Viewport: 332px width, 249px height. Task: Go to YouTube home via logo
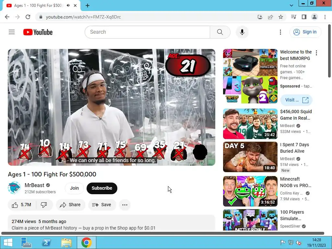(38, 32)
